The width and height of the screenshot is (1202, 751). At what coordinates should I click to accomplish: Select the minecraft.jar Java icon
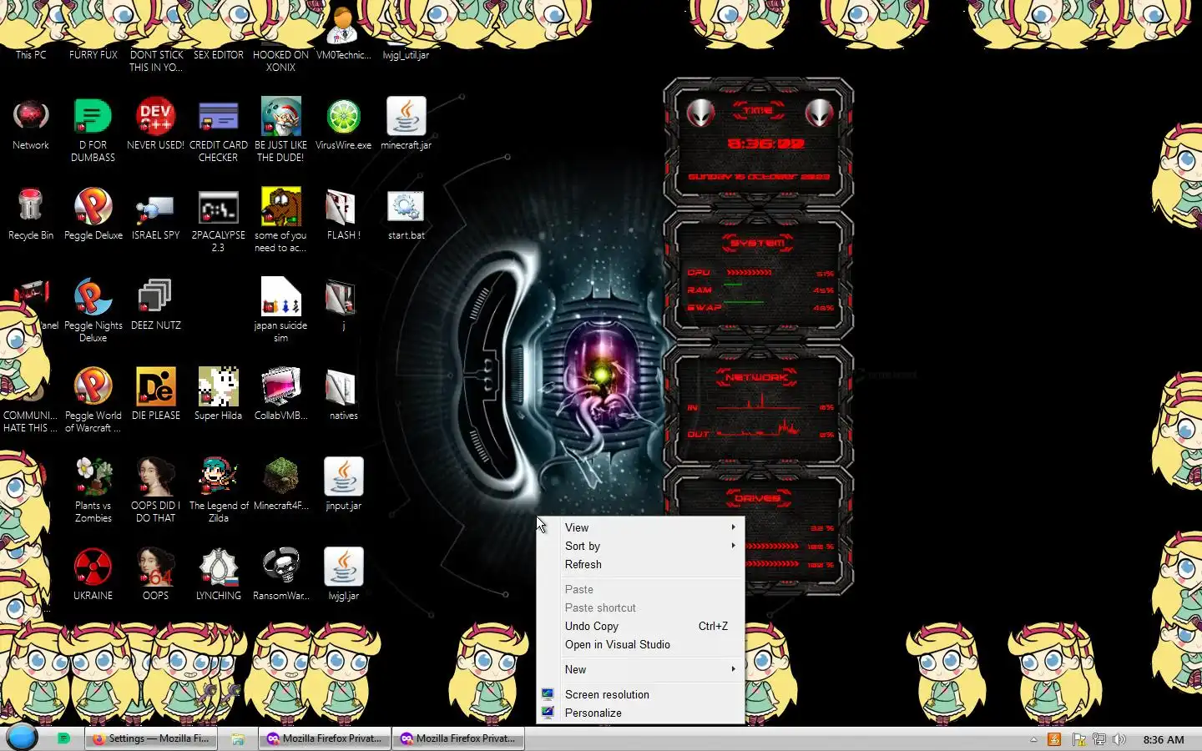point(406,123)
